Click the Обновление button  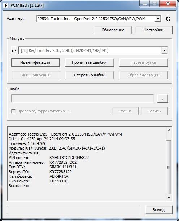click(x=113, y=30)
